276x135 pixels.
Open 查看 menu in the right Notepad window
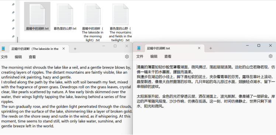tap(168, 56)
